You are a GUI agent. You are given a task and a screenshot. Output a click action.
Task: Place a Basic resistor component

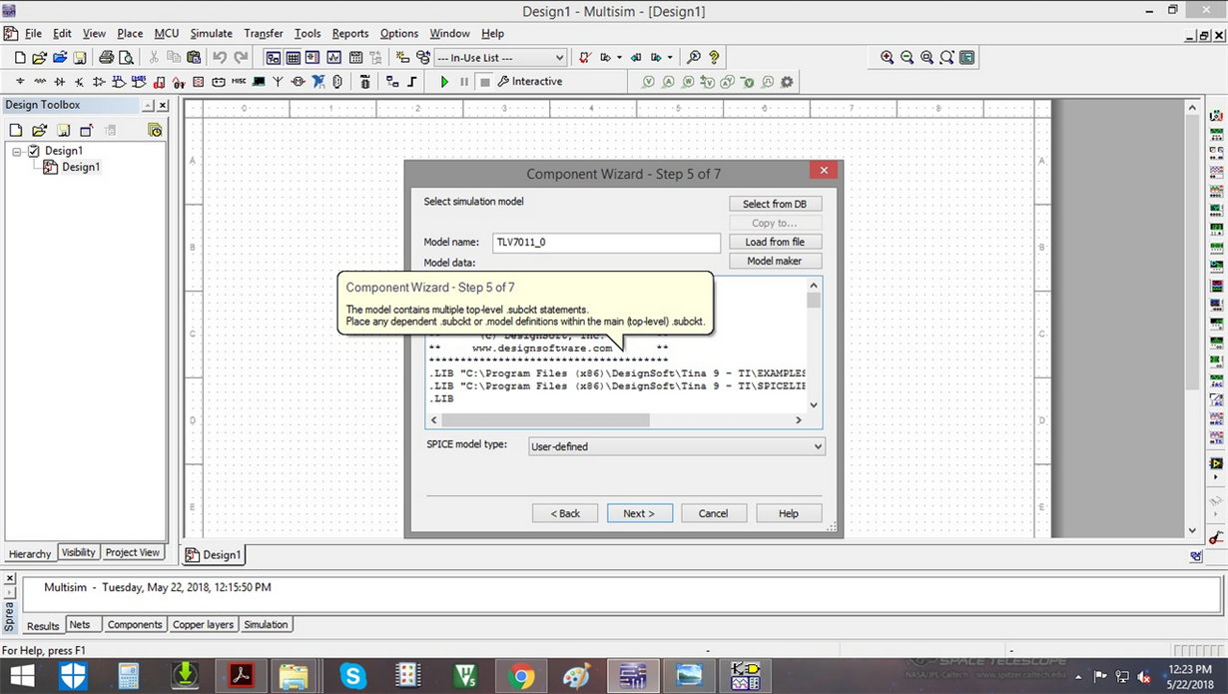pyautogui.click(x=40, y=82)
